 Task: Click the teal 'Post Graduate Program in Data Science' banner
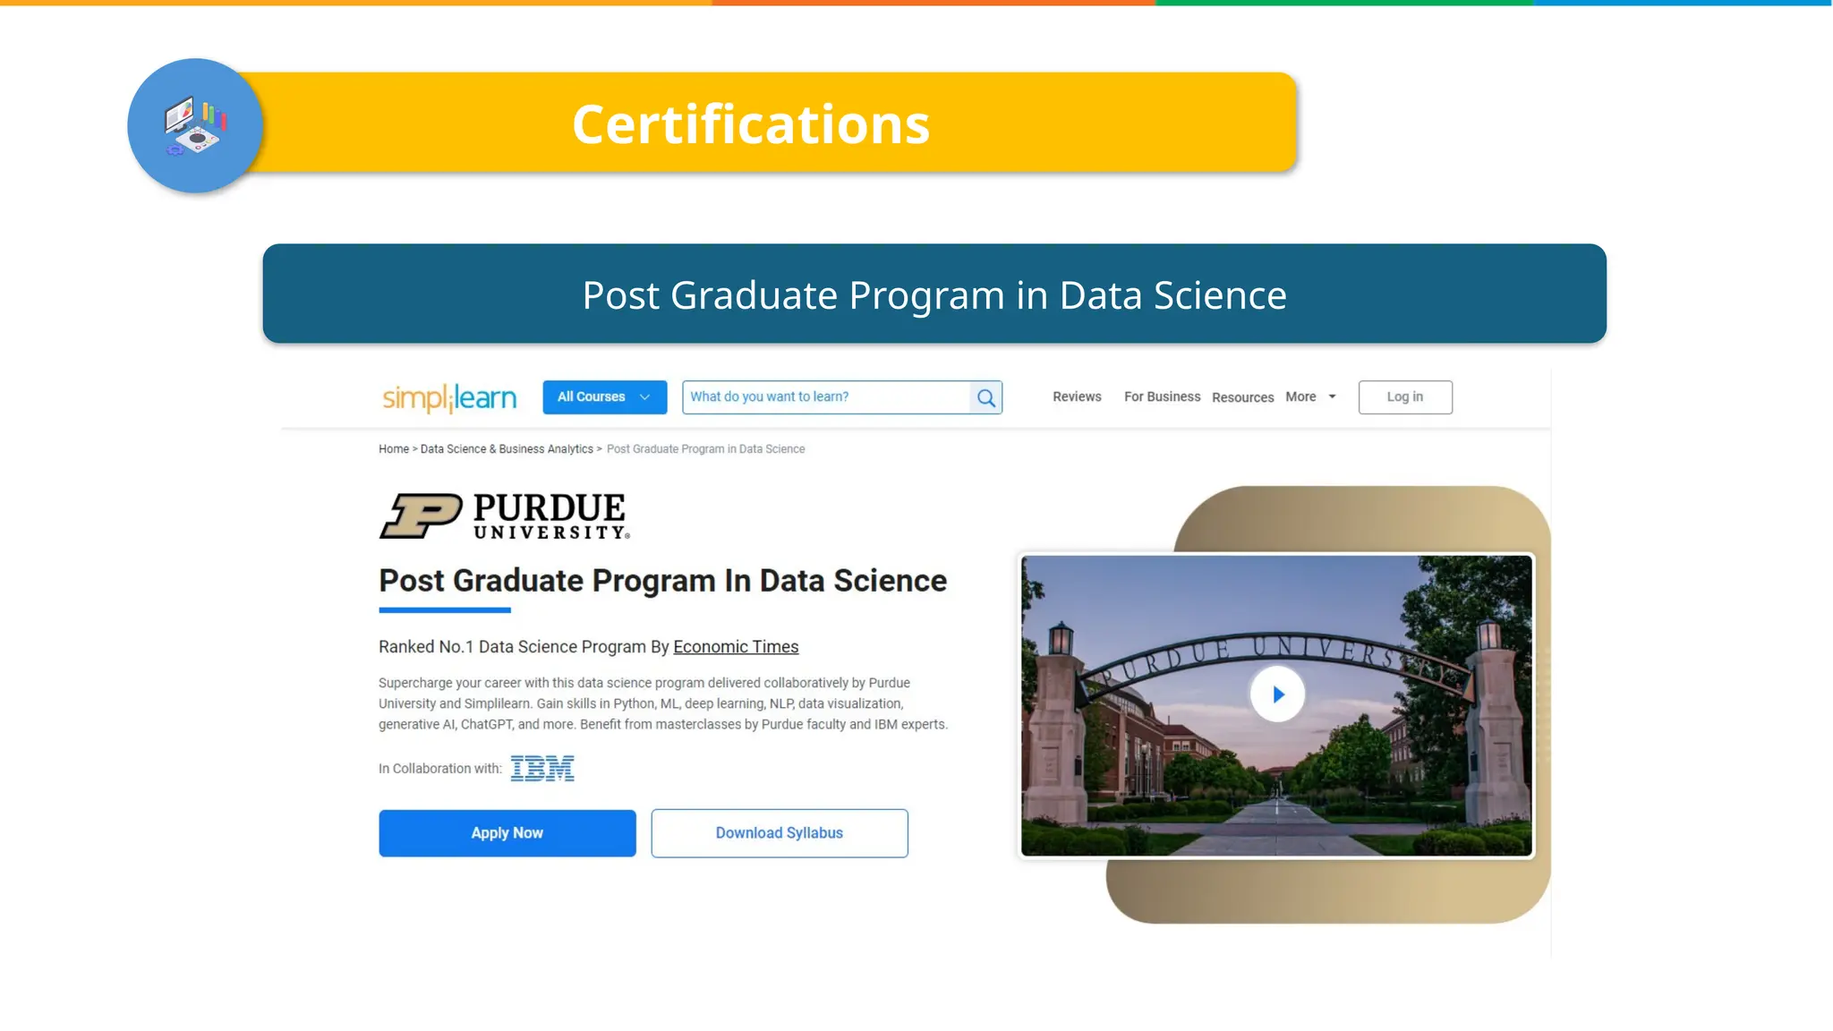934,294
